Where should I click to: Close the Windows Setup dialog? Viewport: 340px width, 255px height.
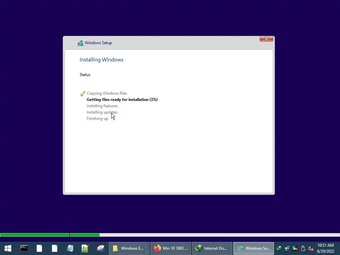266,39
